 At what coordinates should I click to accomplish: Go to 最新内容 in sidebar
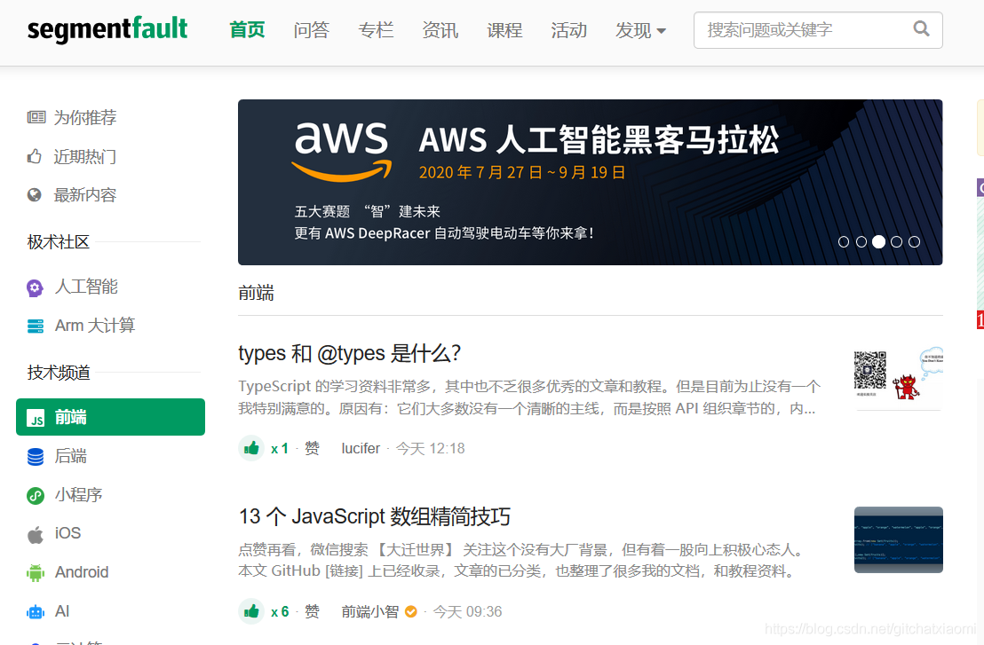[x=84, y=195]
